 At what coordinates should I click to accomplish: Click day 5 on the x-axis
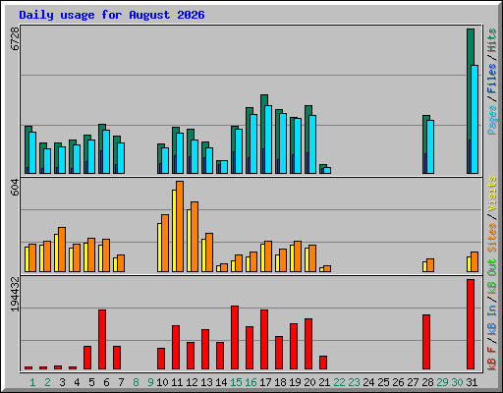click(x=91, y=382)
